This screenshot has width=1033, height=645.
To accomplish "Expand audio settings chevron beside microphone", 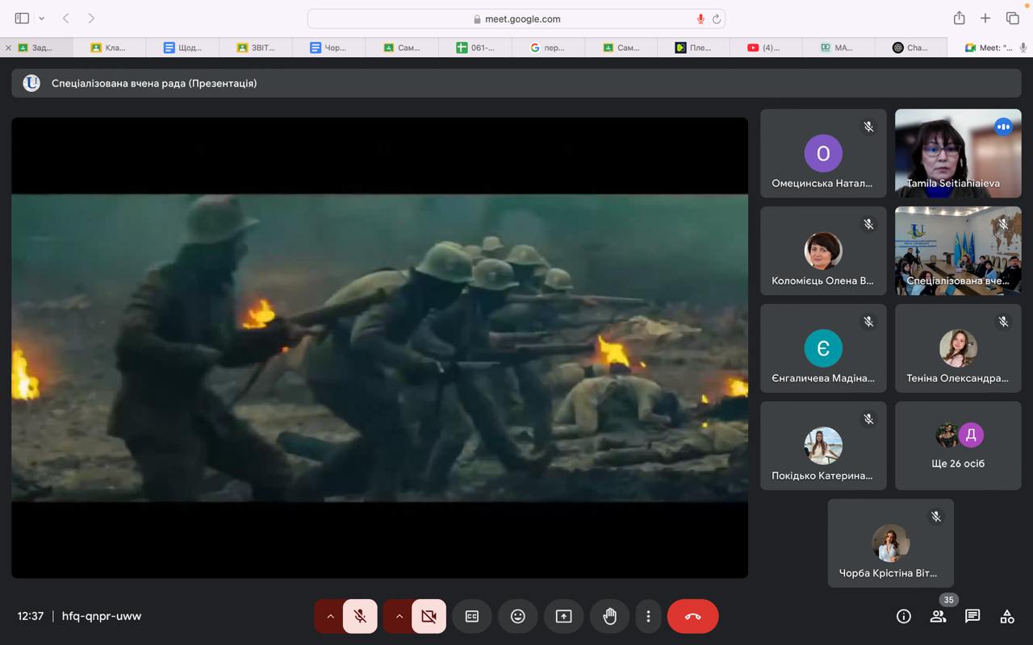I will (329, 616).
